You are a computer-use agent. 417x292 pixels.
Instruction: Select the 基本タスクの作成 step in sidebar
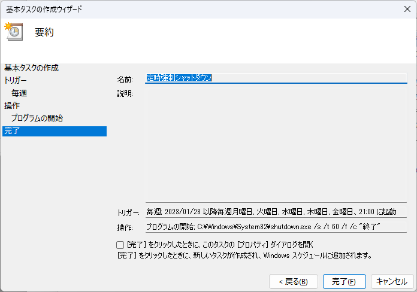click(31, 68)
